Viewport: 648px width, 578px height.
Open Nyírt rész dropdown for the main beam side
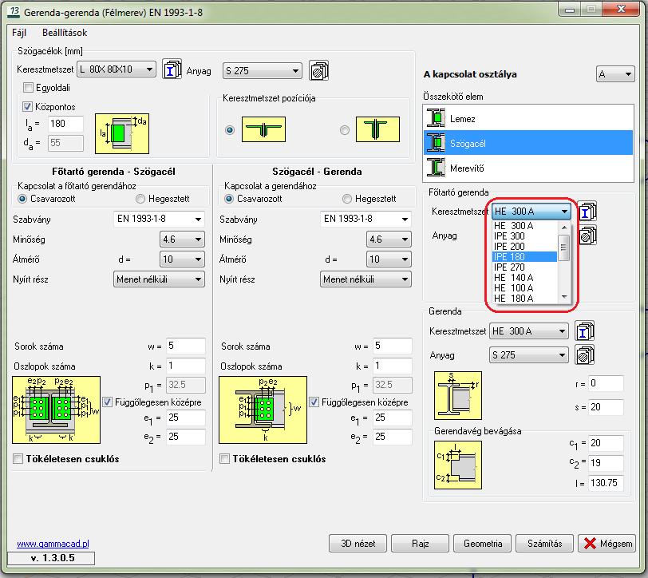tap(159, 279)
